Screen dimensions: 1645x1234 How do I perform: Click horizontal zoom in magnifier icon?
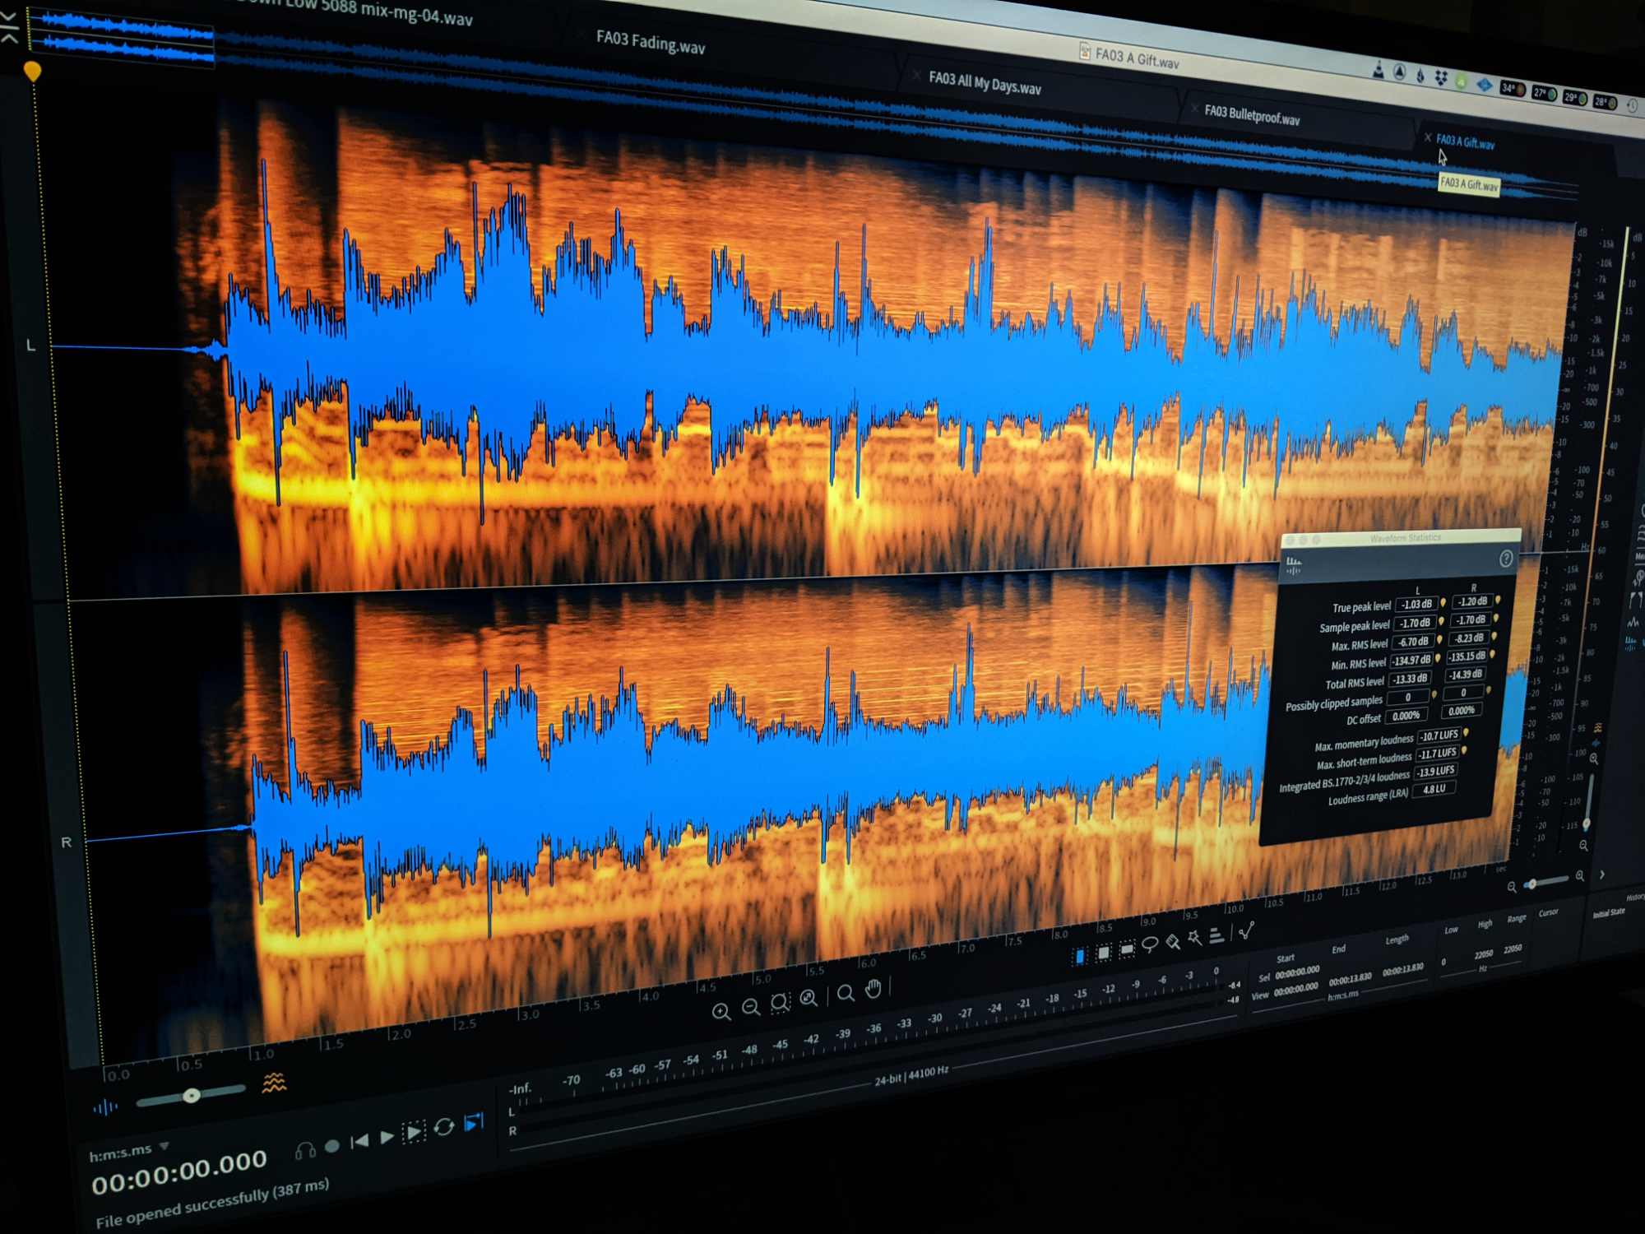point(1580,877)
